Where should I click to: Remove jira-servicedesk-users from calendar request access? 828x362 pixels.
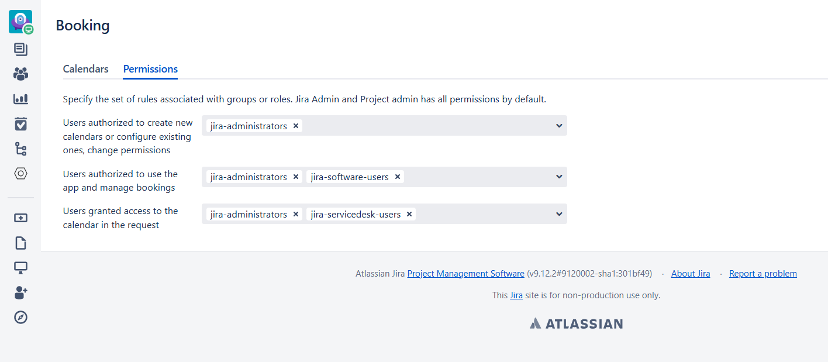pyautogui.click(x=409, y=214)
